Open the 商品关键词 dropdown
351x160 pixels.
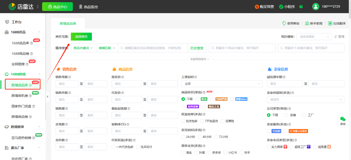click(x=83, y=48)
